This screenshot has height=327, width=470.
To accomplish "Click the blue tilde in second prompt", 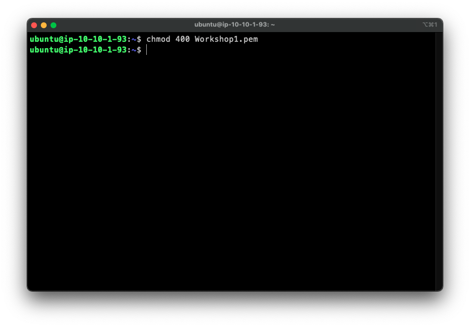I will tap(135, 50).
